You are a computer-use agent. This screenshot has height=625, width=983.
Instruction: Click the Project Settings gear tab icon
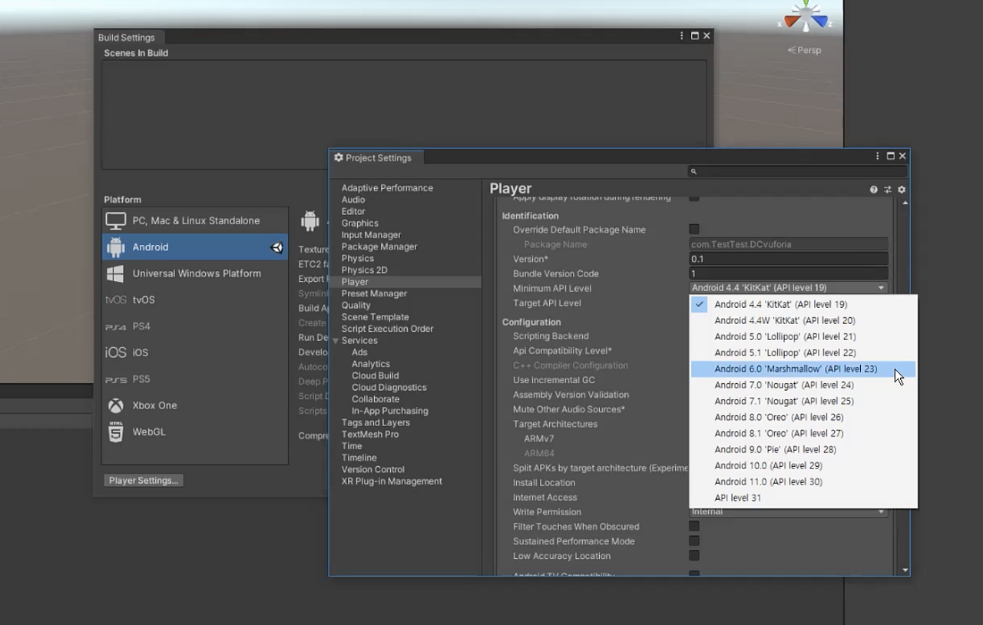pyautogui.click(x=339, y=157)
